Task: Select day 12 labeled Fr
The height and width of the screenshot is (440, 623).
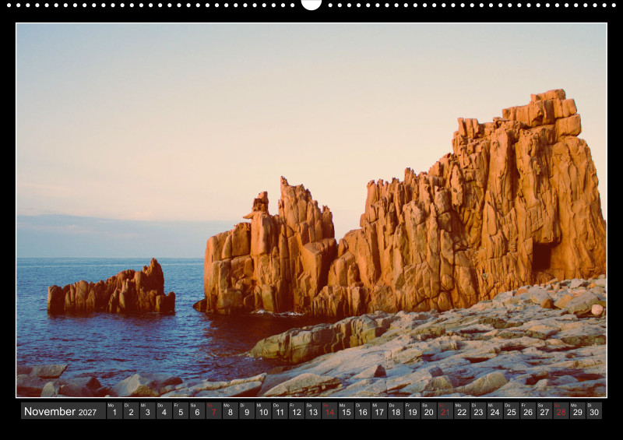Action: pyautogui.click(x=296, y=411)
